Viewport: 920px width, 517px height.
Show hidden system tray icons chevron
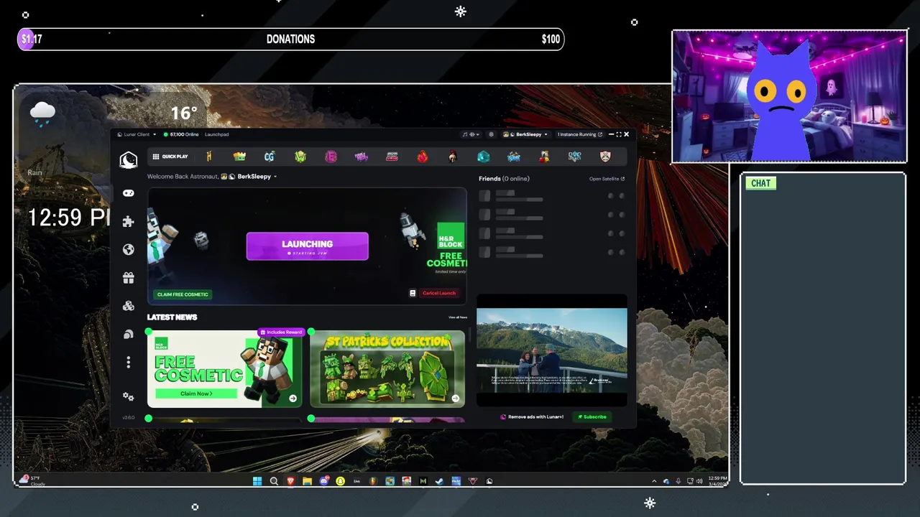coord(654,481)
